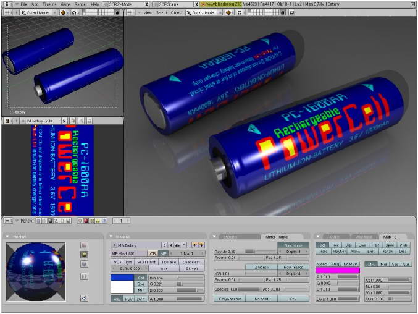Switch to the Map Input tab
The height and width of the screenshot is (314, 418).
click(x=362, y=236)
